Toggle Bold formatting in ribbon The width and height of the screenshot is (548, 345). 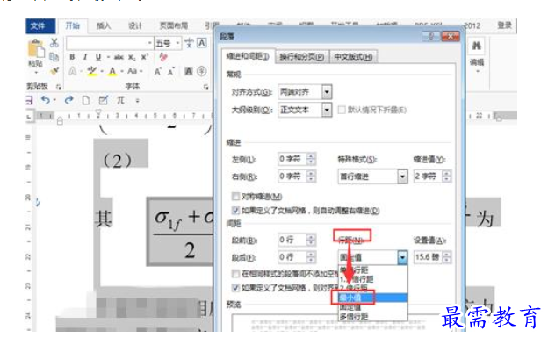(x=72, y=57)
